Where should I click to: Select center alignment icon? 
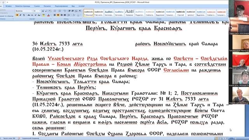click(x=58, y=15)
